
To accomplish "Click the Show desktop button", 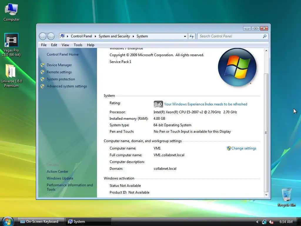I will [299, 222].
